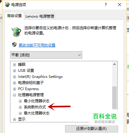Expand the 电源按钮和盖子 node
The height and width of the screenshot is (133, 129).
pyautogui.click(x=14, y=83)
